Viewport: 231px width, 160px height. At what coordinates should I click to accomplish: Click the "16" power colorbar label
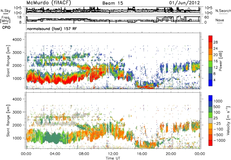pos(215,61)
